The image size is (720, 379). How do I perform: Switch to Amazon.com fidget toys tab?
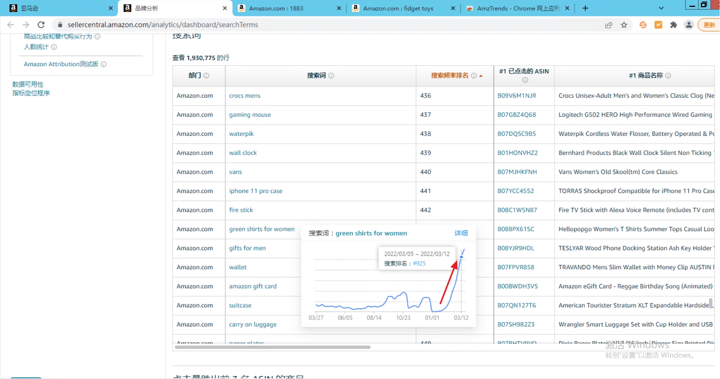(x=398, y=8)
